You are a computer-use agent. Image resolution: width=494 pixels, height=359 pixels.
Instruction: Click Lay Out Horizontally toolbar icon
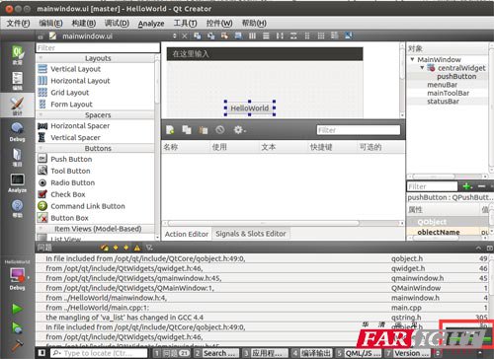(252, 36)
